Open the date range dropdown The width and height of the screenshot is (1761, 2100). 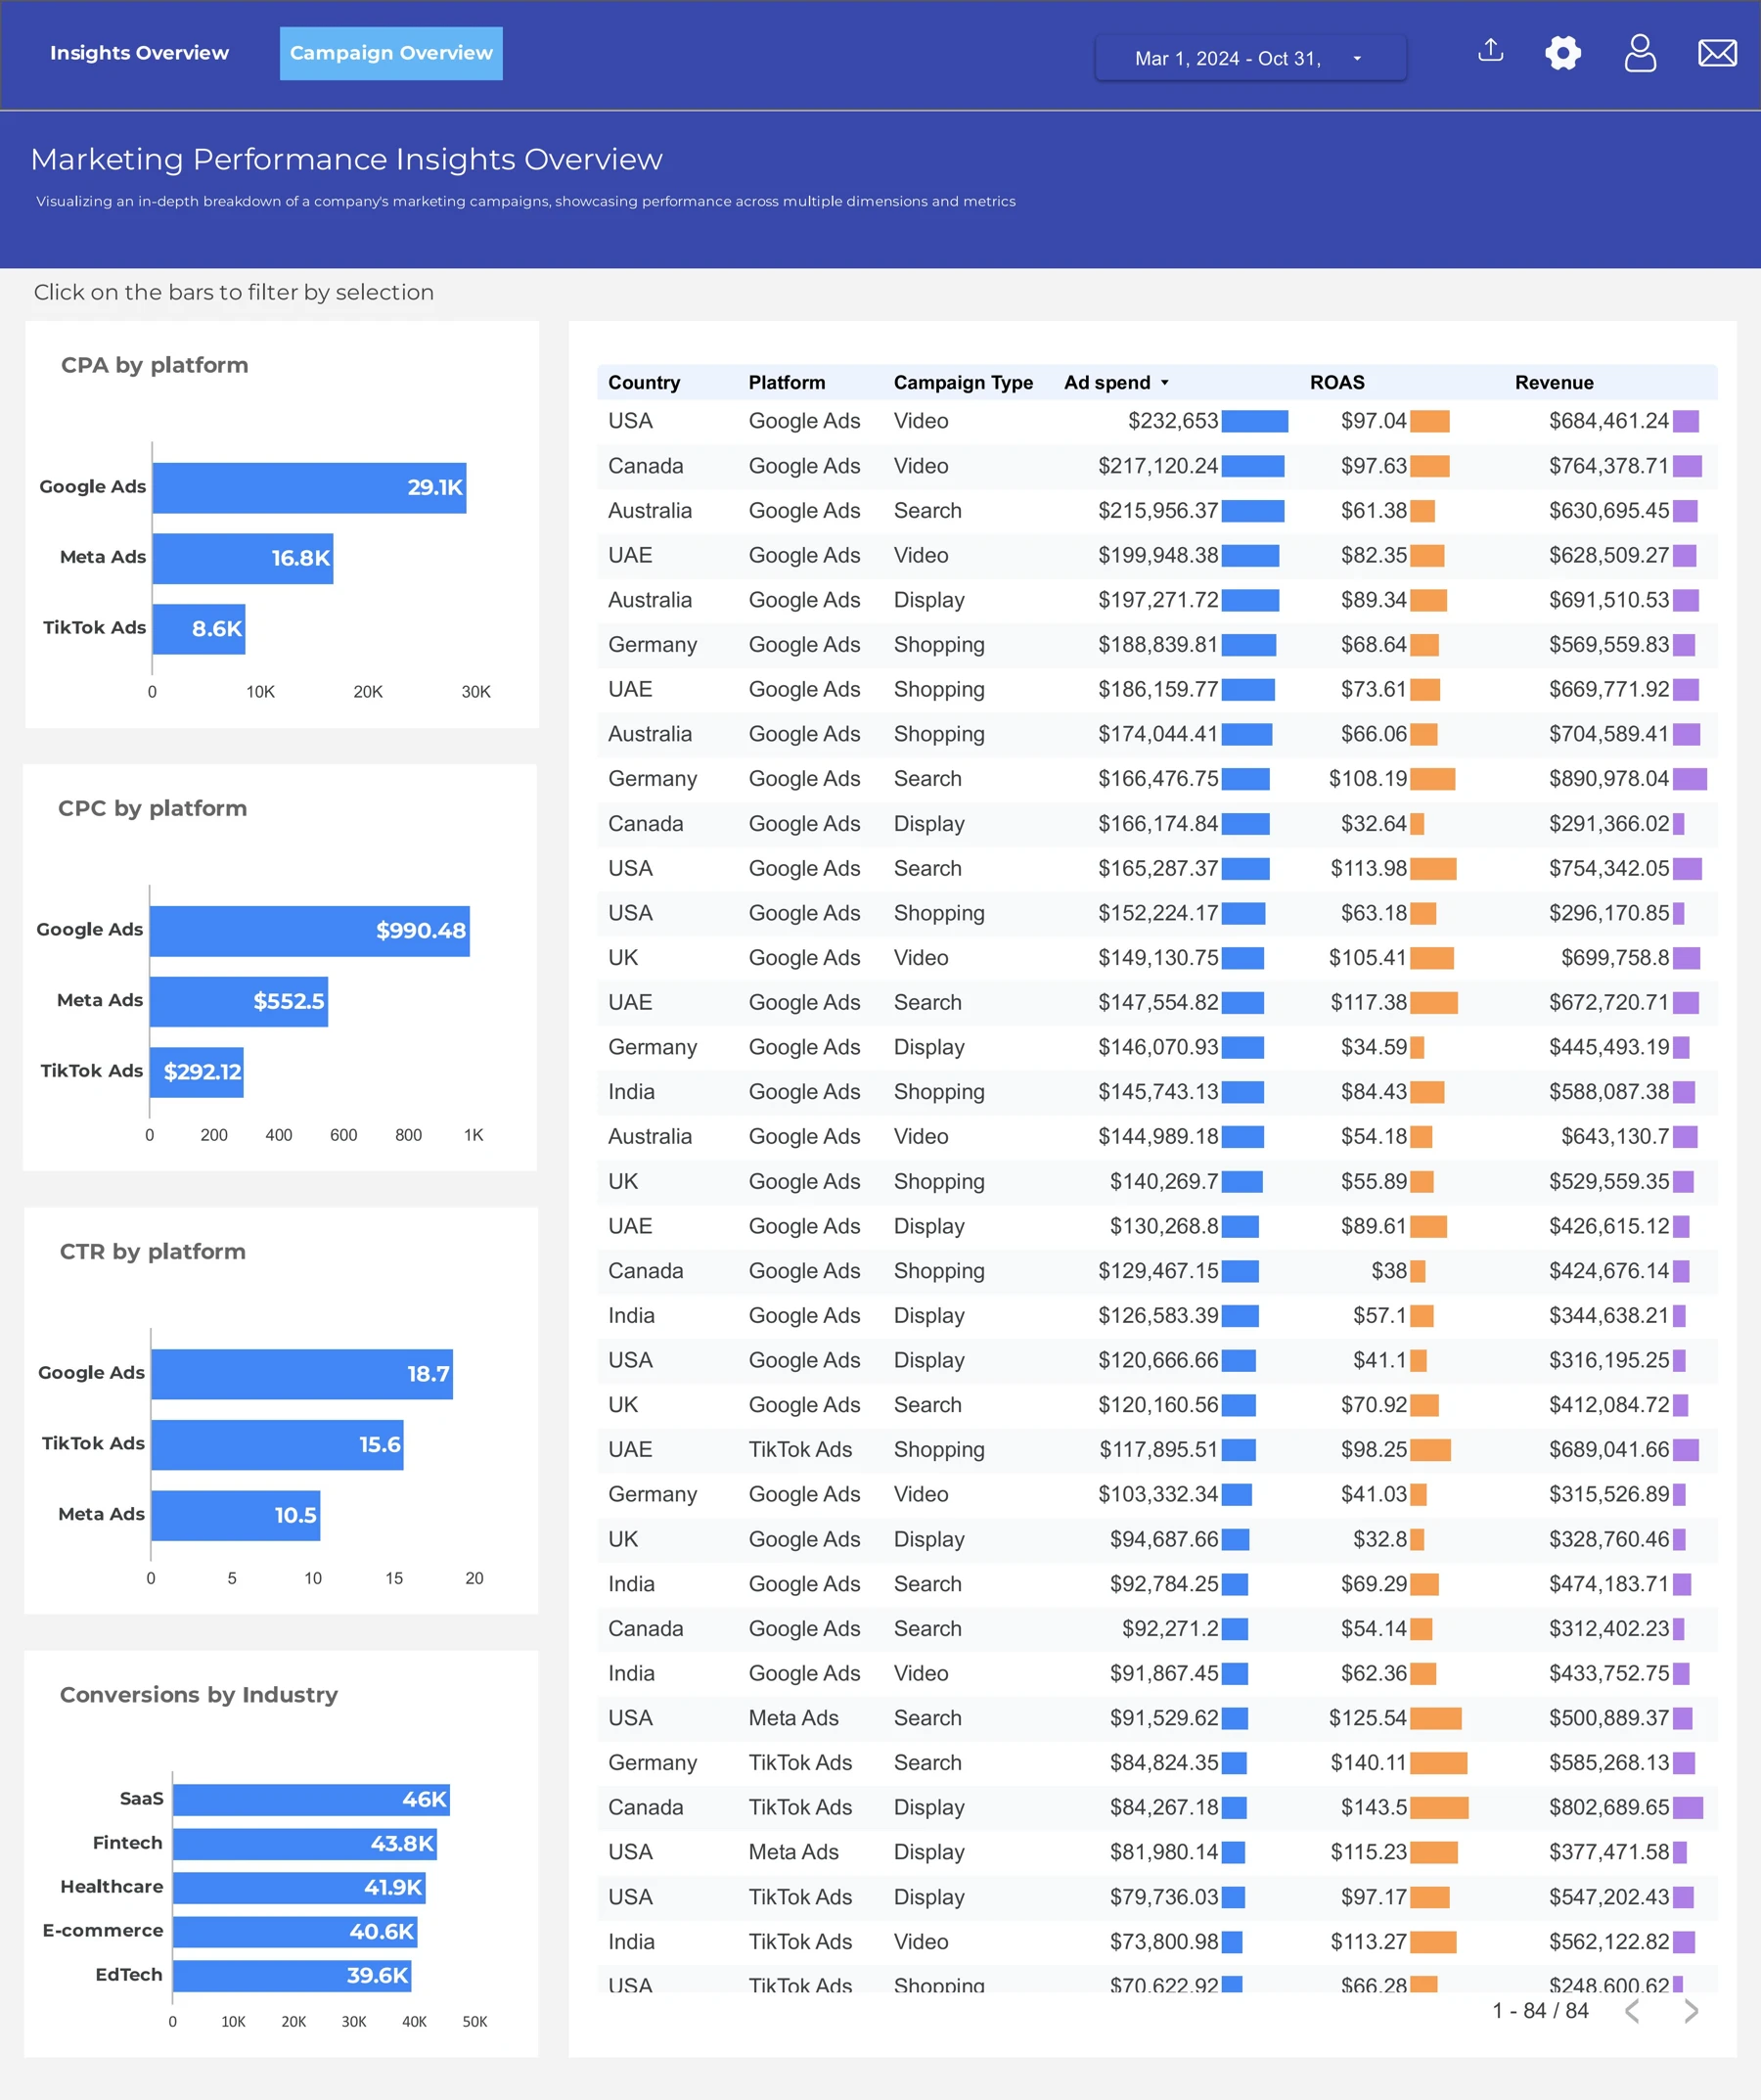(x=1250, y=58)
